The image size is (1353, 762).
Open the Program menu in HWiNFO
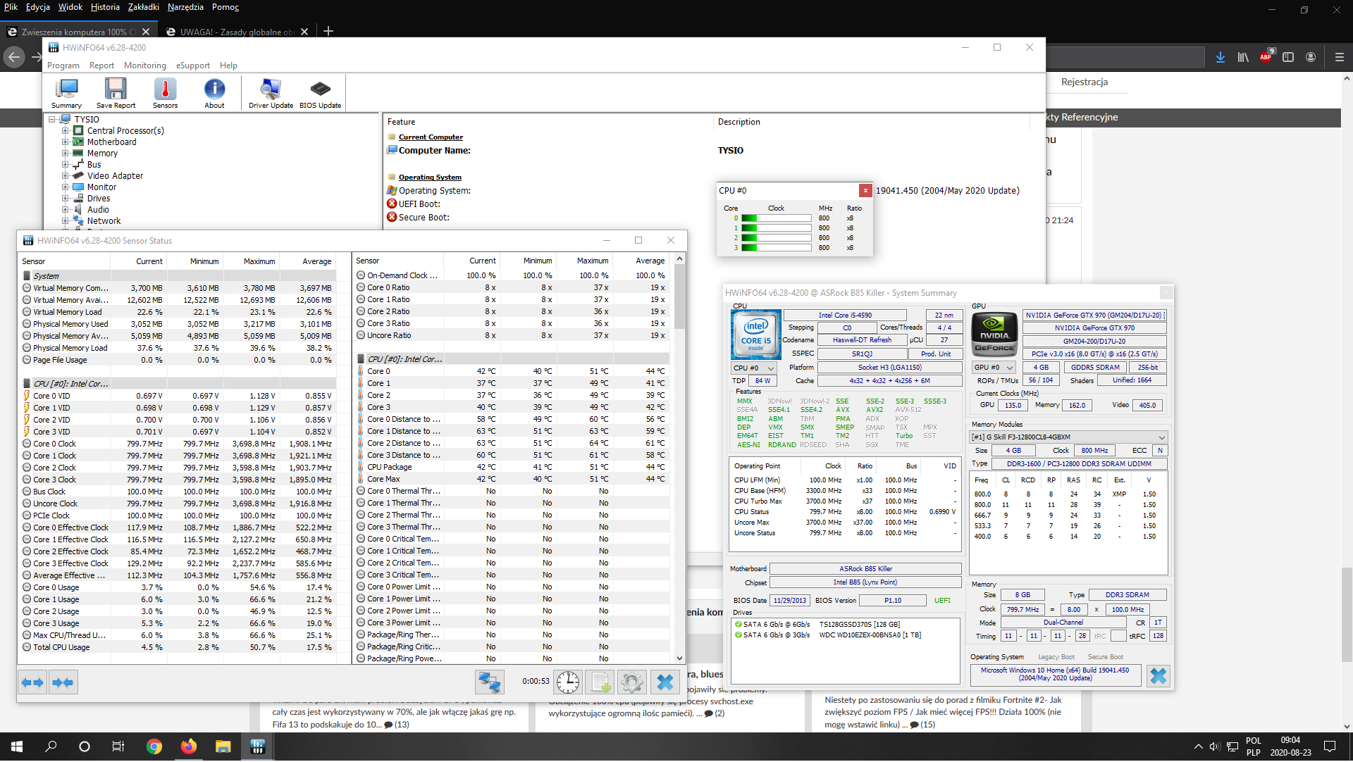[63, 65]
